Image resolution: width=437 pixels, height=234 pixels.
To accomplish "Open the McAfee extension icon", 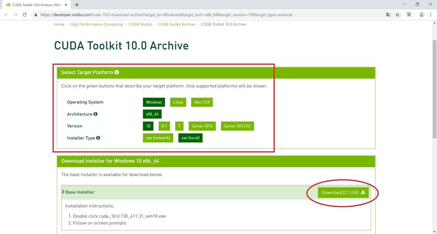I will coord(409,15).
